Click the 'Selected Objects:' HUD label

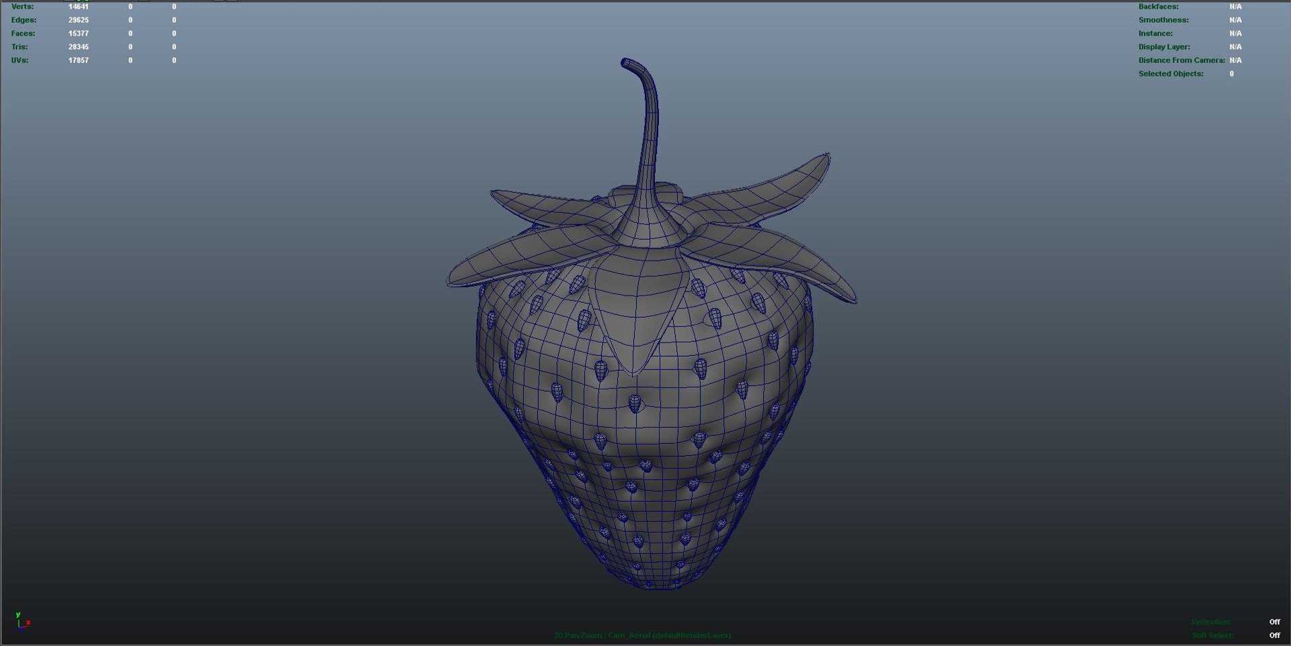pos(1171,74)
